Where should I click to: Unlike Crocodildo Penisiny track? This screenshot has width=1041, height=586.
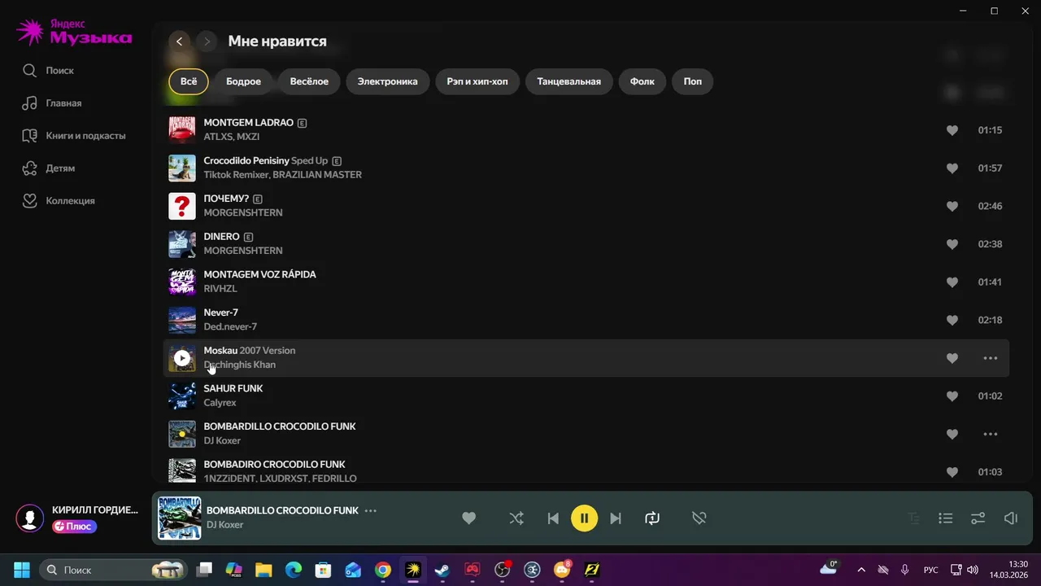(x=952, y=168)
